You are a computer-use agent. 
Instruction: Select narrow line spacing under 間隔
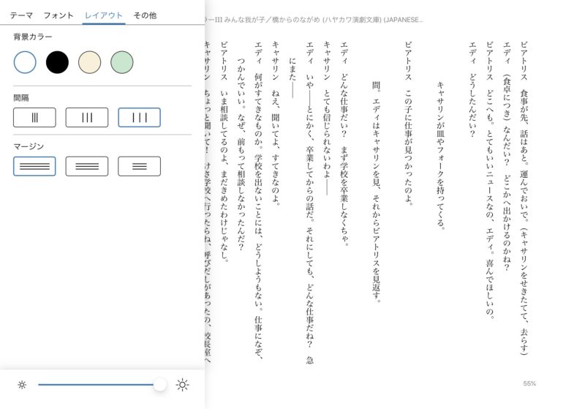tap(34, 118)
